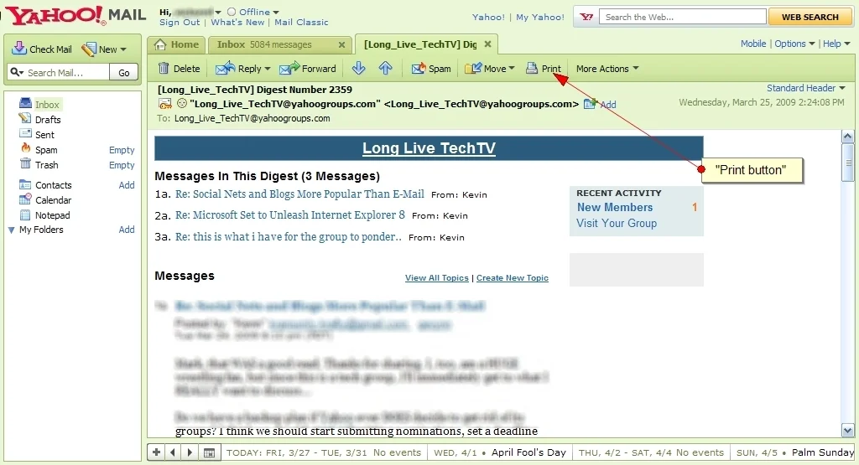Click the Print printer icon
The width and height of the screenshot is (859, 465).
coord(532,69)
